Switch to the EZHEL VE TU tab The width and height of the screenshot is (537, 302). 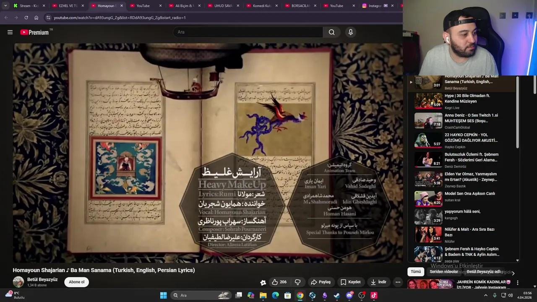pos(68,6)
